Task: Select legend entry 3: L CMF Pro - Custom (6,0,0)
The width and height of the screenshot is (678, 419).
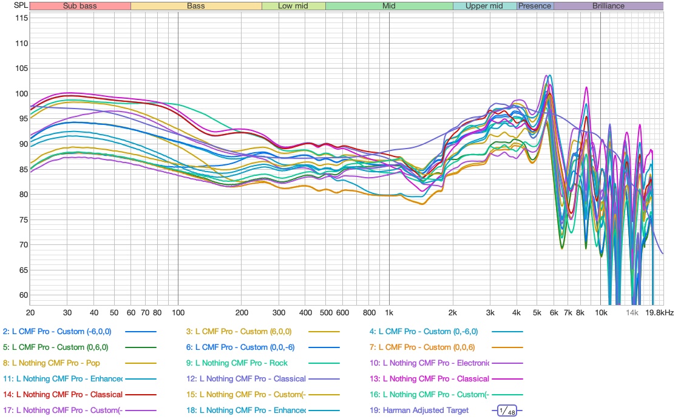Action: click(239, 332)
